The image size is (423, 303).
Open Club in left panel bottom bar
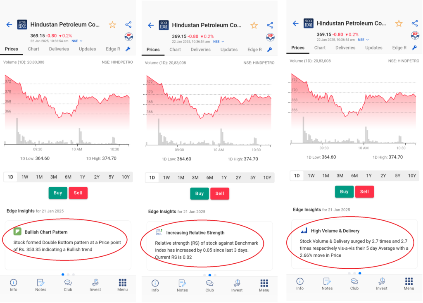pos(68,285)
